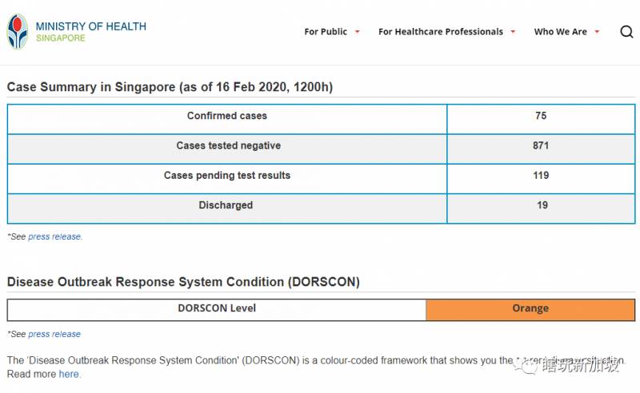Viewport: 640px width, 393px height.
Task: Open press release link under Case Summary
Action: (x=54, y=237)
